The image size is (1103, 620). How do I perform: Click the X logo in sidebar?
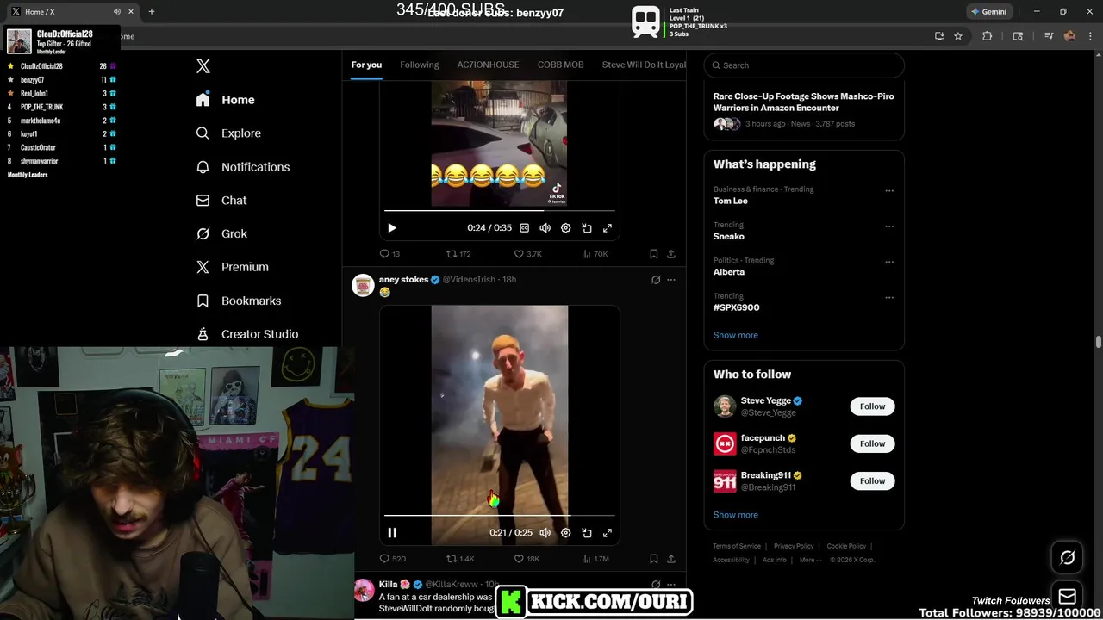pyautogui.click(x=203, y=66)
